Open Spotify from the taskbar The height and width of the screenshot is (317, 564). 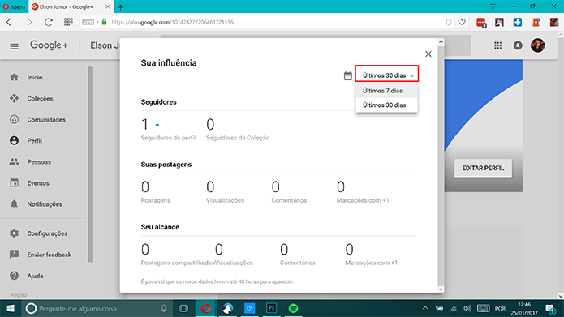(x=294, y=308)
